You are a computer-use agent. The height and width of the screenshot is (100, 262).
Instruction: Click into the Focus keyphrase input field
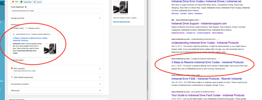(56, 11)
